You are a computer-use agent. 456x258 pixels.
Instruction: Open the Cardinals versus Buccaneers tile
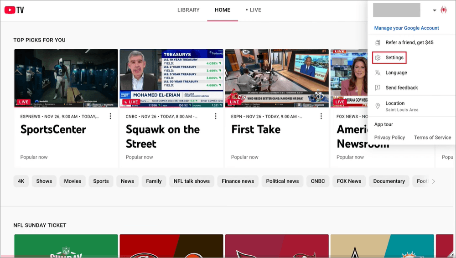[277, 246]
